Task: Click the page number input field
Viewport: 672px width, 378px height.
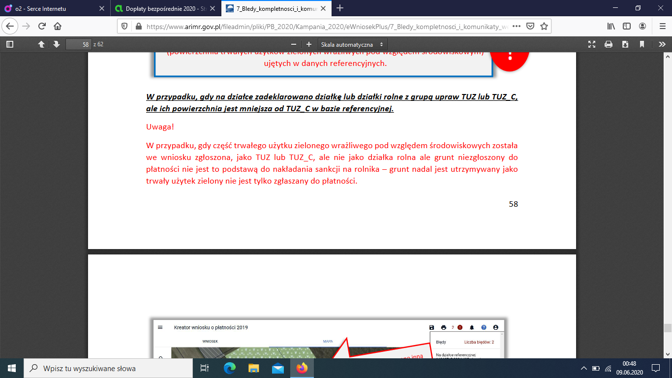Action: (x=79, y=44)
